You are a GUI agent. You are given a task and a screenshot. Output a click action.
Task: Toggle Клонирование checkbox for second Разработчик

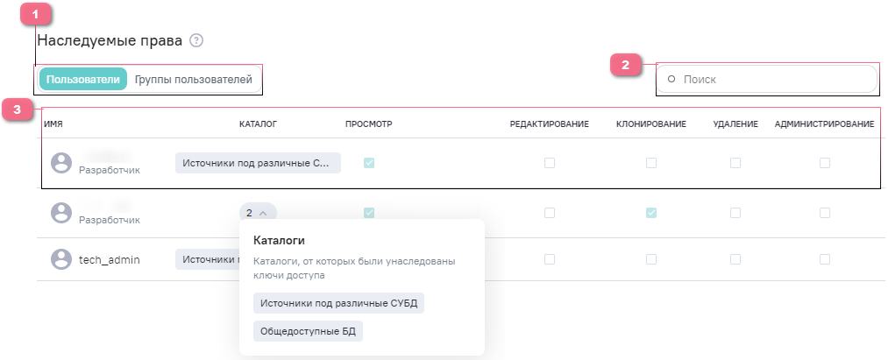(x=650, y=213)
